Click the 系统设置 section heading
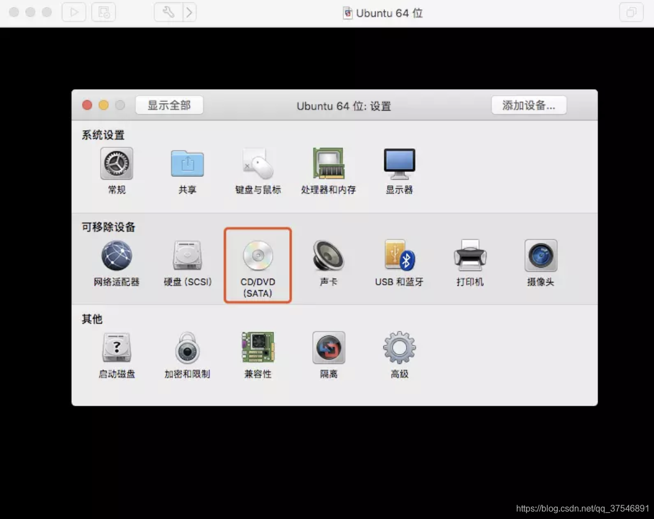654x519 pixels. pyautogui.click(x=103, y=135)
